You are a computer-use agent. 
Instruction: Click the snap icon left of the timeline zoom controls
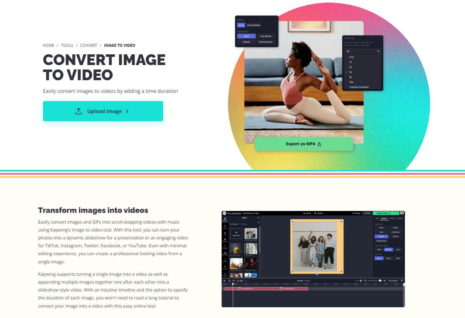pyautogui.click(x=357, y=280)
